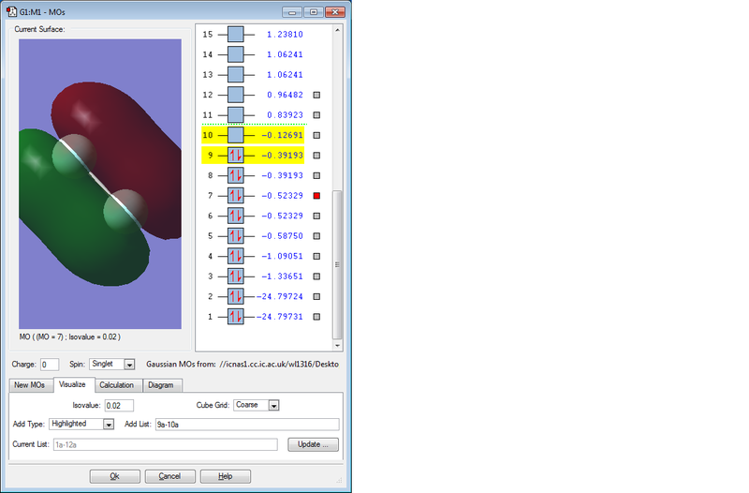Image resolution: width=749 pixels, height=493 pixels.
Task: Select the occupied box of orbital 4
Action: [x=236, y=256]
